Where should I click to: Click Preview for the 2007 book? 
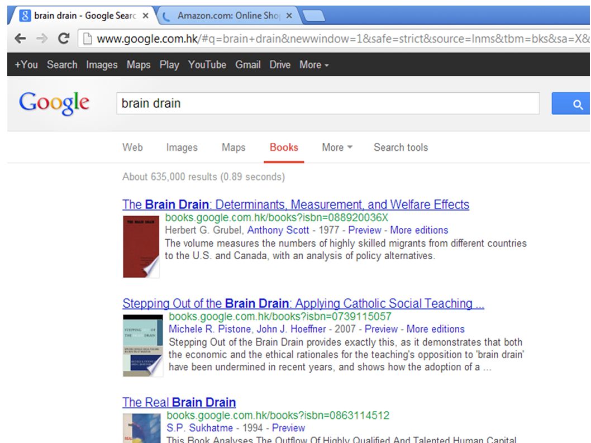pos(381,329)
